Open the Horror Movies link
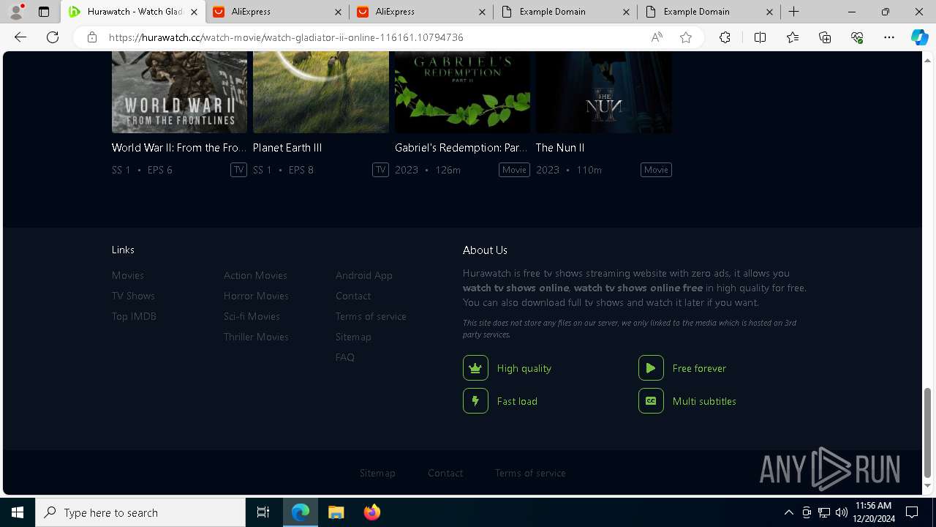 256,296
